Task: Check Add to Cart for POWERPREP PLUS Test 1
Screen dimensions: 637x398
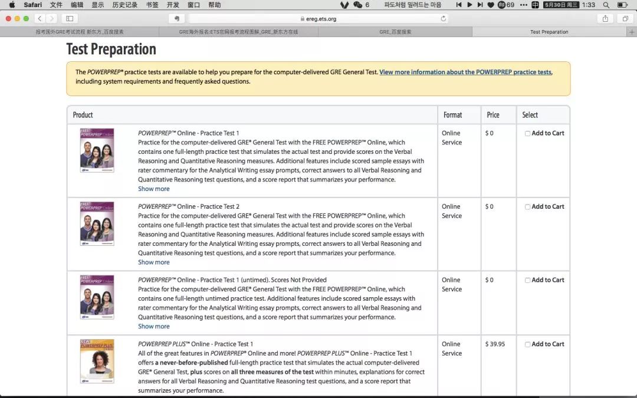Action: click(x=527, y=345)
